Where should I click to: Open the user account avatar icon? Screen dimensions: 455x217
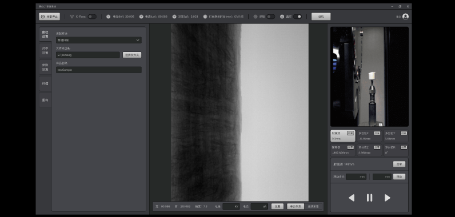coord(406,17)
